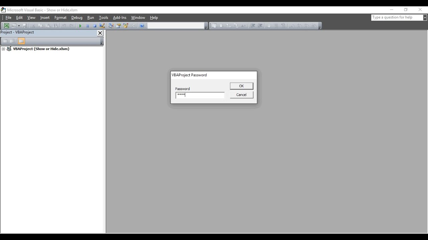Expand the VBAProject (Show or Hide.xlsm) node

tap(3, 49)
